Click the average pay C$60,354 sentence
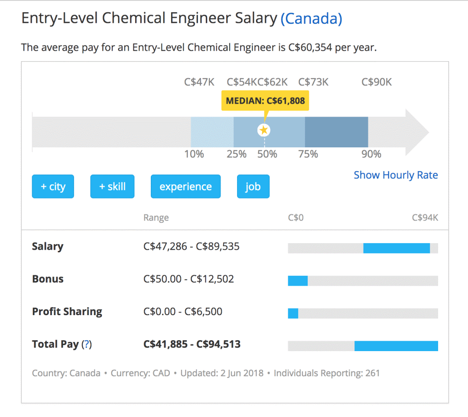The image size is (468, 417). coord(199,47)
